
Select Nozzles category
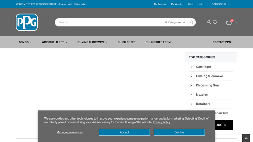202,95
